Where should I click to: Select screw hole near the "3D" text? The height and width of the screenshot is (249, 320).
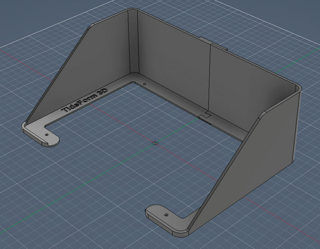click(x=145, y=84)
